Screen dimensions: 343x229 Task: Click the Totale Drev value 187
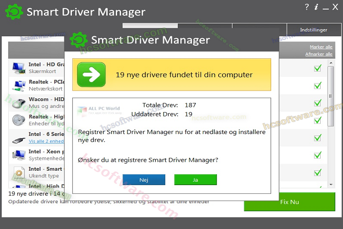pos(190,105)
